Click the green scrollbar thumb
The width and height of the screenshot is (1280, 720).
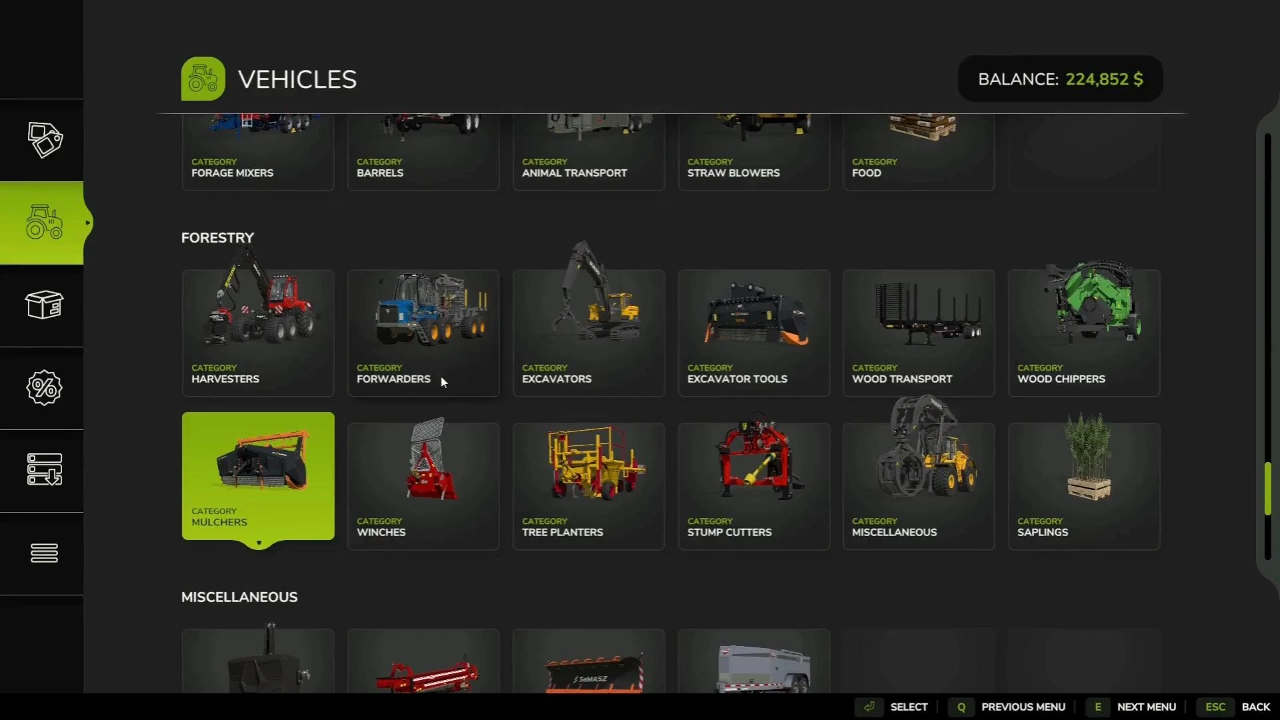[1267, 489]
